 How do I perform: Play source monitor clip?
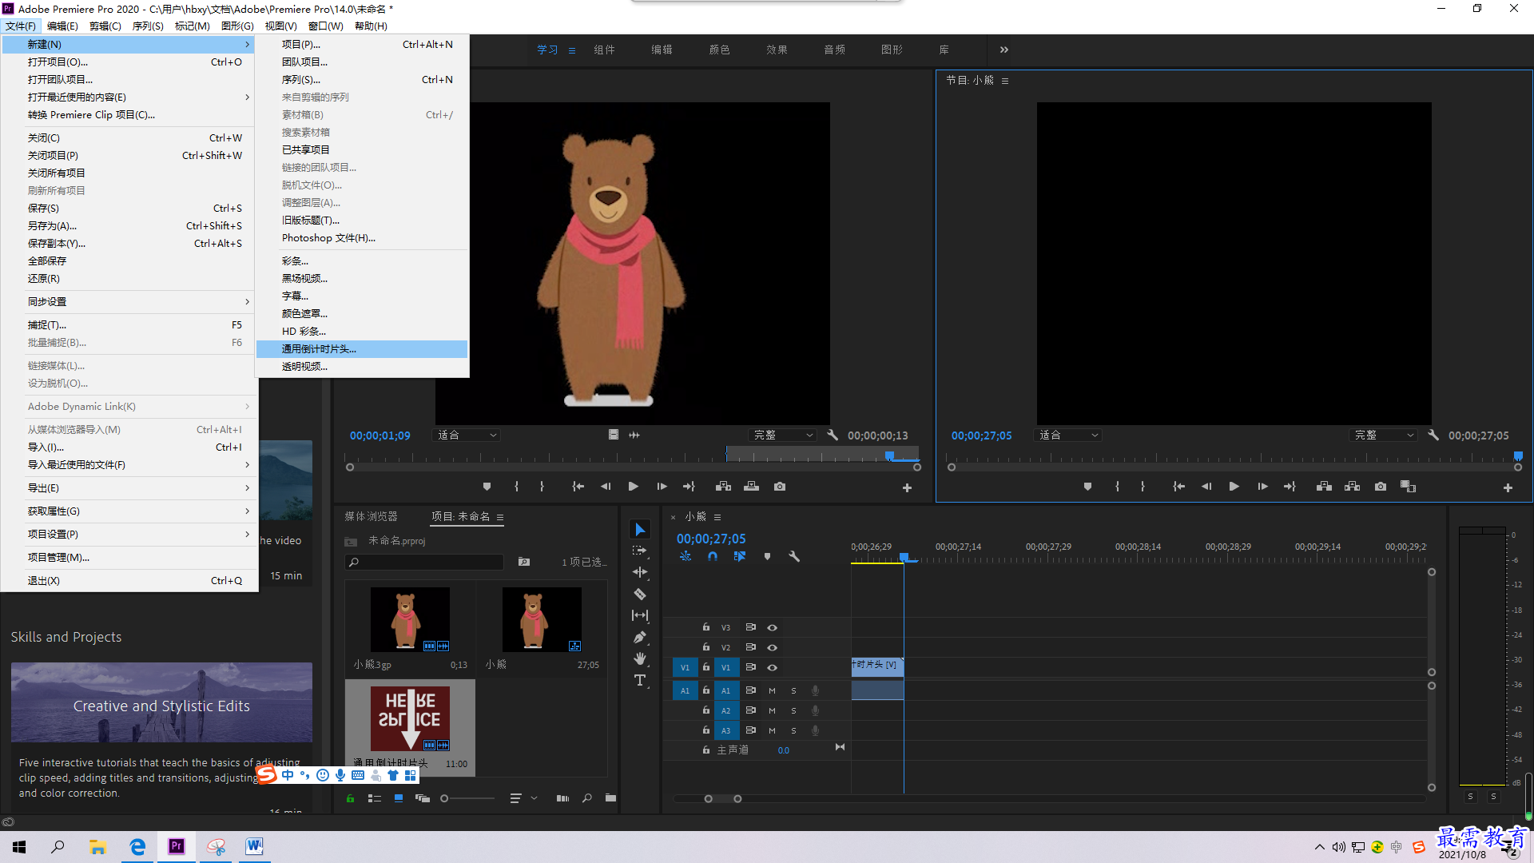[x=634, y=487]
